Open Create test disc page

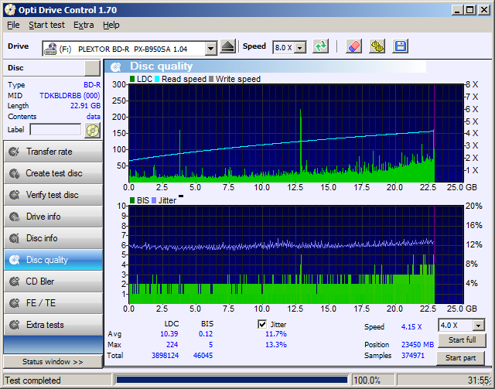53,173
